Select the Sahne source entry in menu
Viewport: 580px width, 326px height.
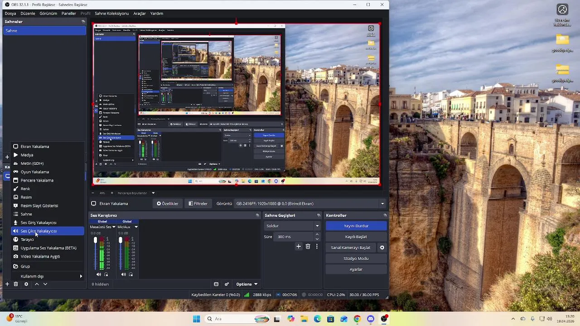pos(47,214)
